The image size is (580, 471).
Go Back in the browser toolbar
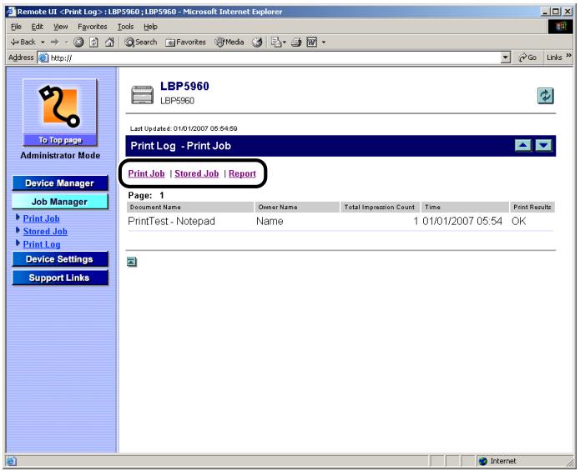point(23,43)
